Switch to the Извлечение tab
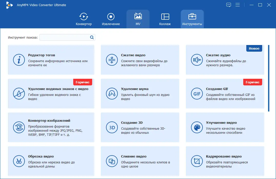The image size is (276, 179). [111, 19]
